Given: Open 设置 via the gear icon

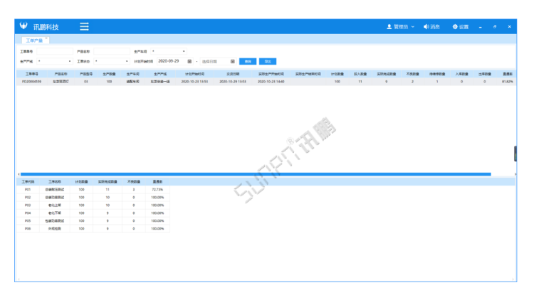Looking at the screenshot, I should 455,26.
